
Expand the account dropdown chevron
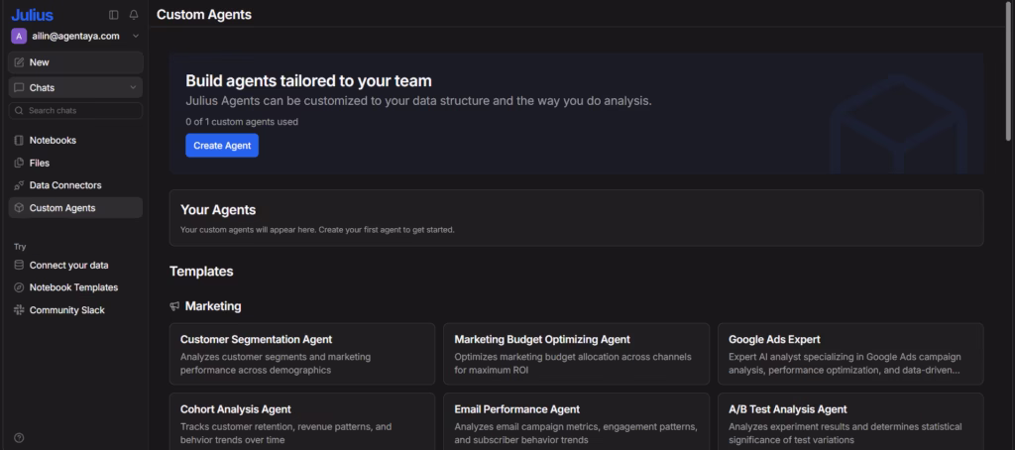(x=135, y=37)
